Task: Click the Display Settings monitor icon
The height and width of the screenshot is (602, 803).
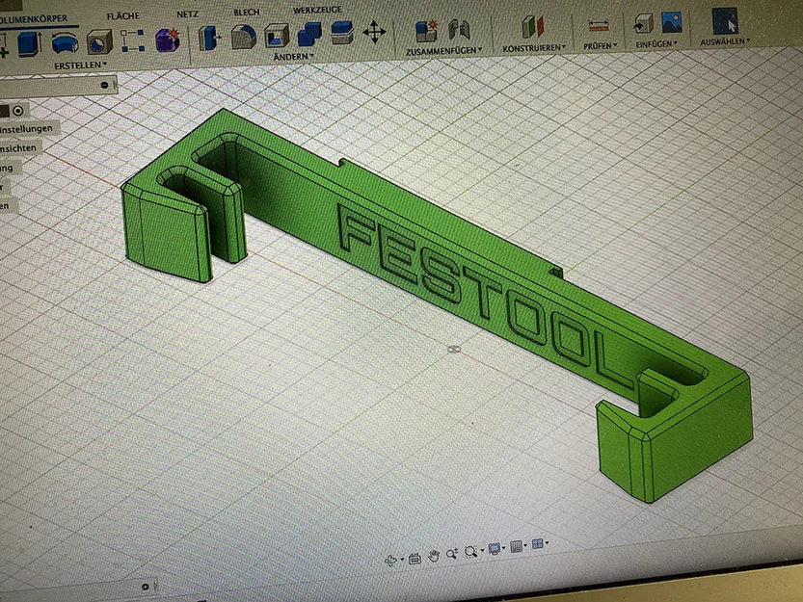Action: (x=495, y=549)
